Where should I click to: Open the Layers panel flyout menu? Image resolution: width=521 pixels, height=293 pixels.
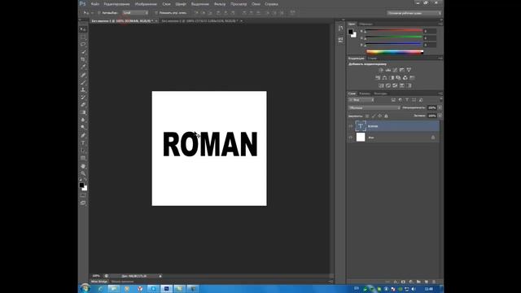pyautogui.click(x=440, y=94)
